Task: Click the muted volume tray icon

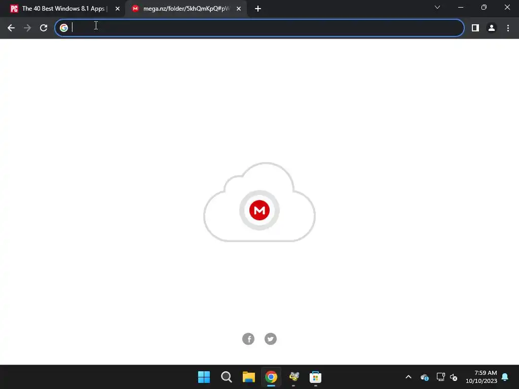Action: tap(454, 377)
